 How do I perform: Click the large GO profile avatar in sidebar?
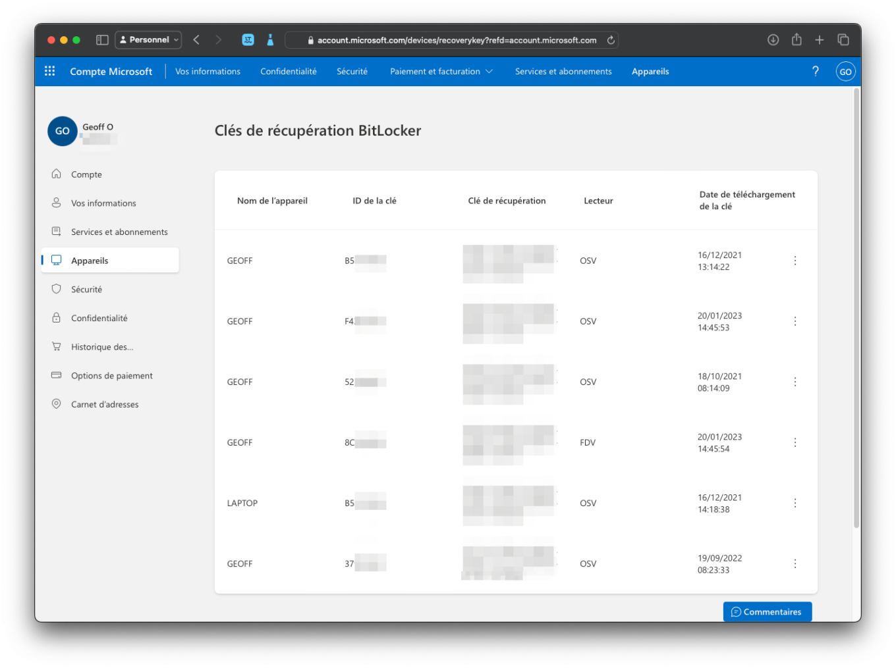[62, 131]
